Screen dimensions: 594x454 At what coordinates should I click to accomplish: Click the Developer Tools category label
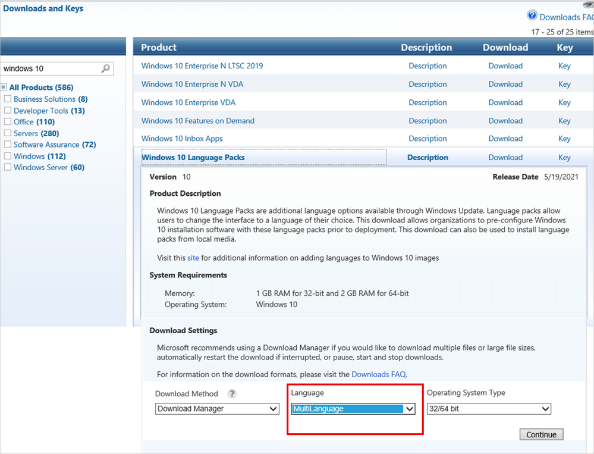49,111
